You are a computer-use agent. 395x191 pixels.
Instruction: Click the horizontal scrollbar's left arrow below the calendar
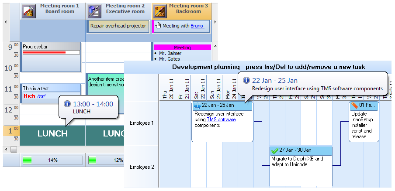click(7, 150)
